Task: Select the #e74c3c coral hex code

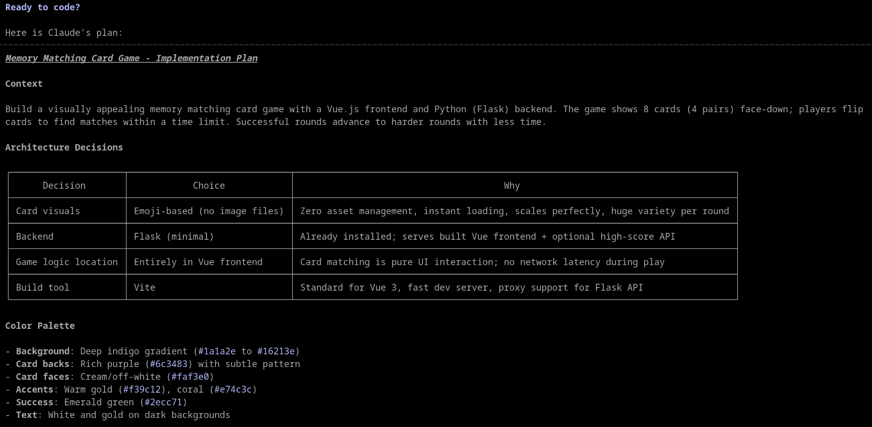Action: pos(233,389)
